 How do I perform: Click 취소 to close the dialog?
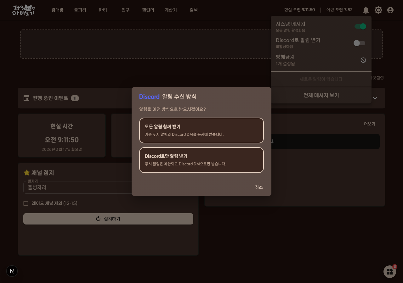[259, 187]
